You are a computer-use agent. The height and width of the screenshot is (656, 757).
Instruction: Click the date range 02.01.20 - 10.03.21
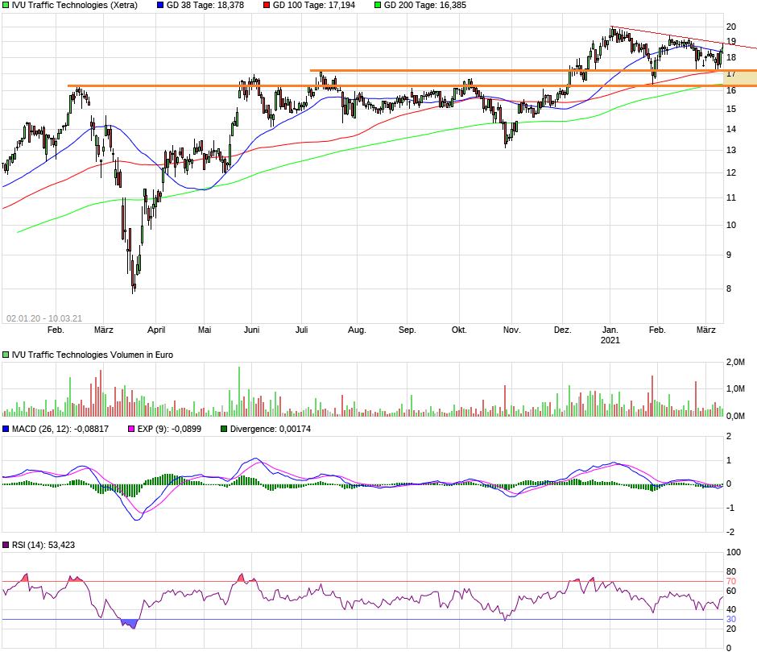[44, 318]
